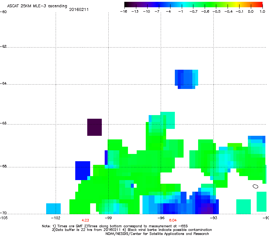Click the solid blue square left of -68 line

[x=83, y=171]
